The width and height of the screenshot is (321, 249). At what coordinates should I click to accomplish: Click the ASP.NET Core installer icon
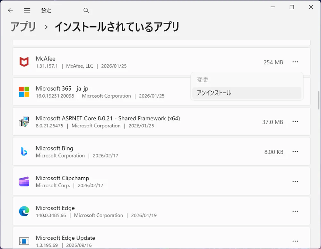[x=24, y=122]
